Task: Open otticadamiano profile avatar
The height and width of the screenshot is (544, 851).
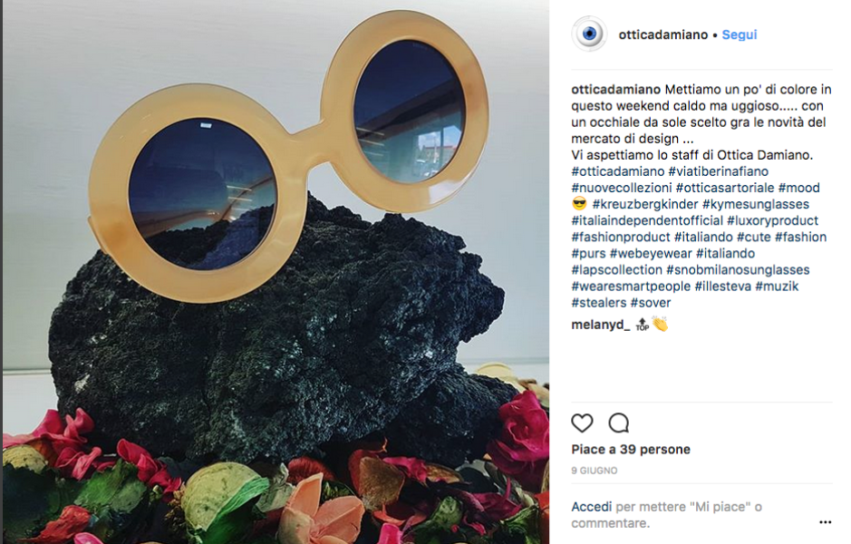Action: coord(589,34)
